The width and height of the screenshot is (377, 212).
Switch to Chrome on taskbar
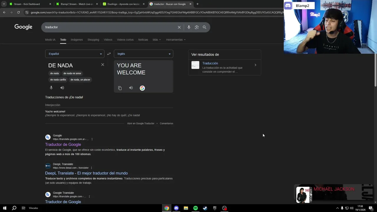click(x=167, y=208)
